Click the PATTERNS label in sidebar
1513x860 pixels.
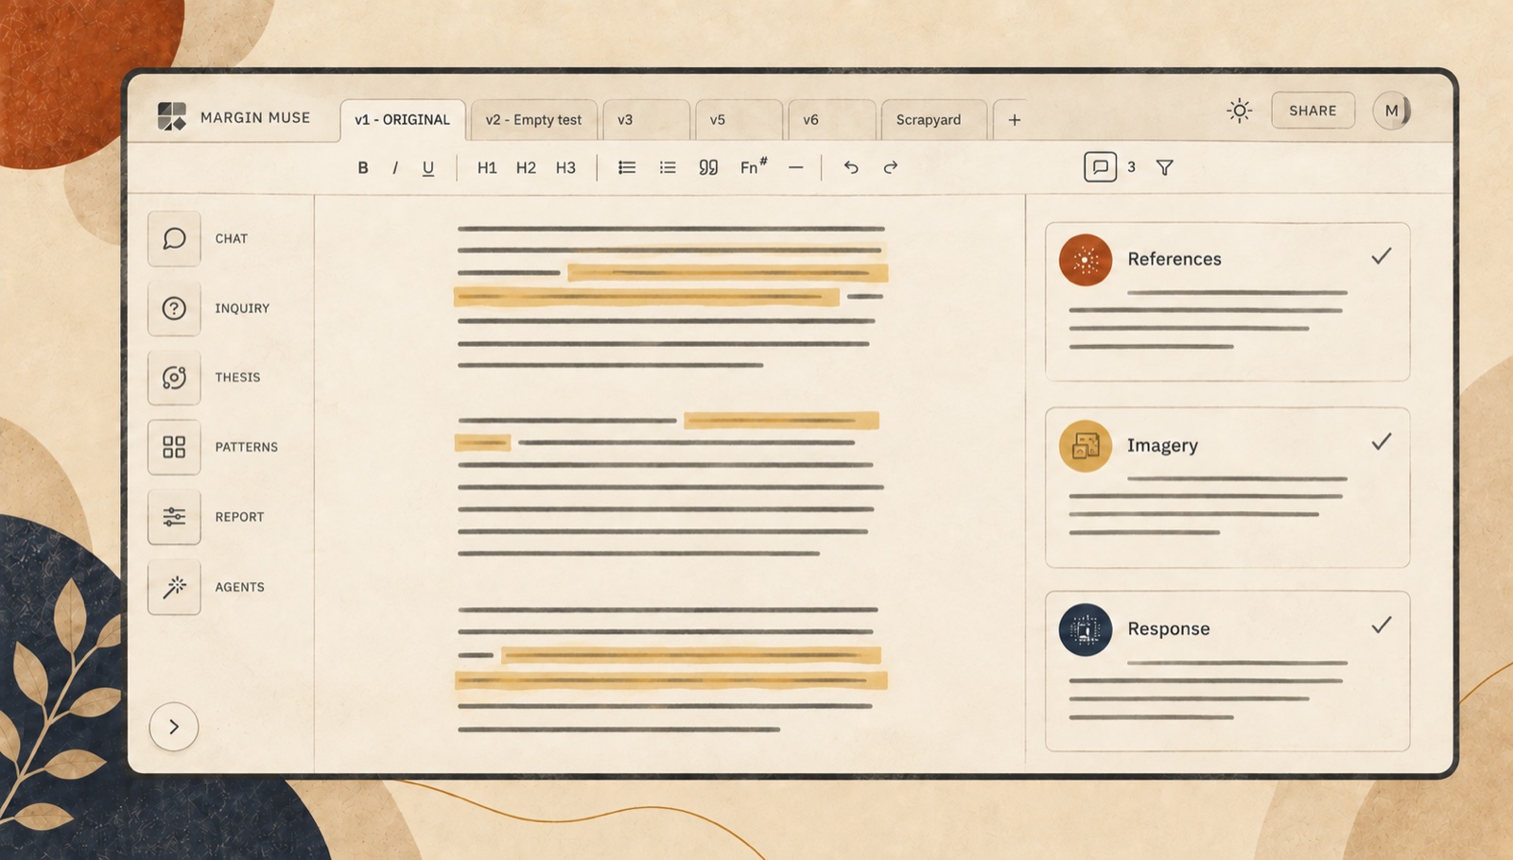coord(247,447)
